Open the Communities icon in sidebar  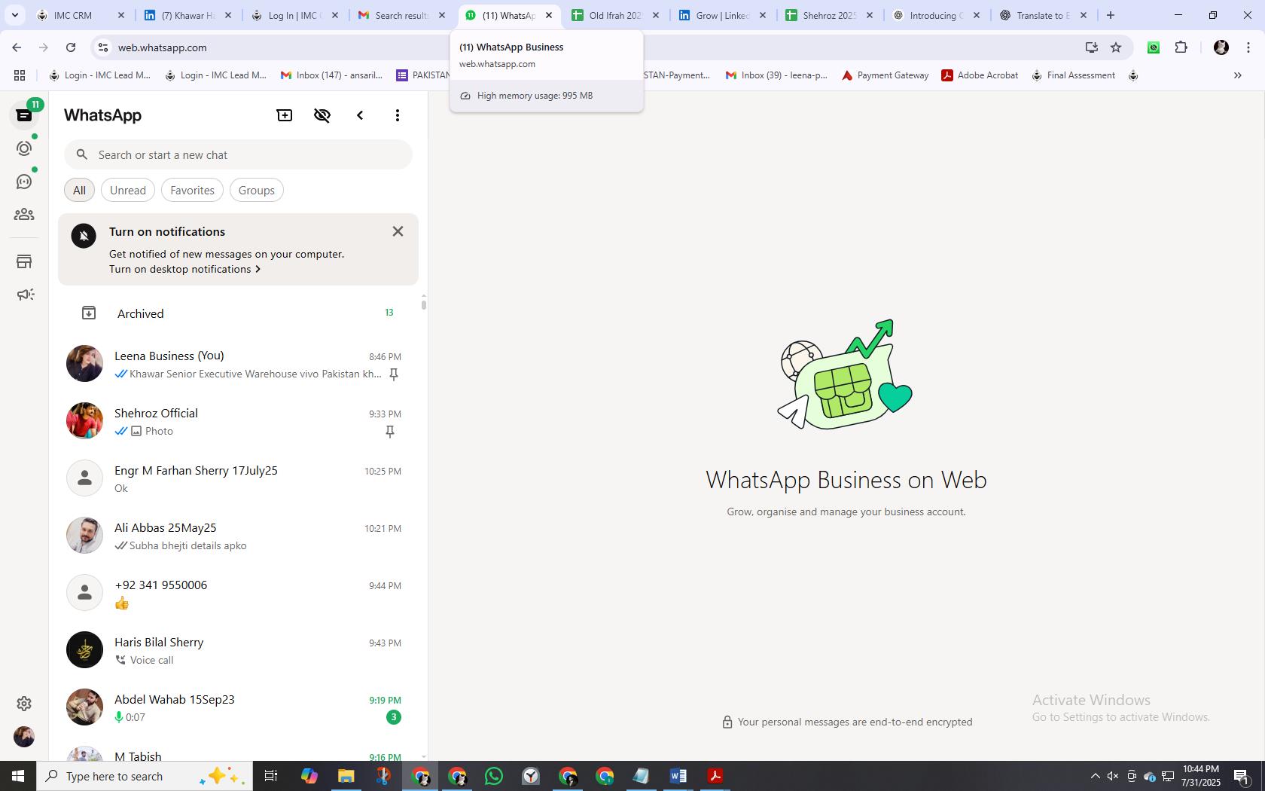pyautogui.click(x=24, y=215)
